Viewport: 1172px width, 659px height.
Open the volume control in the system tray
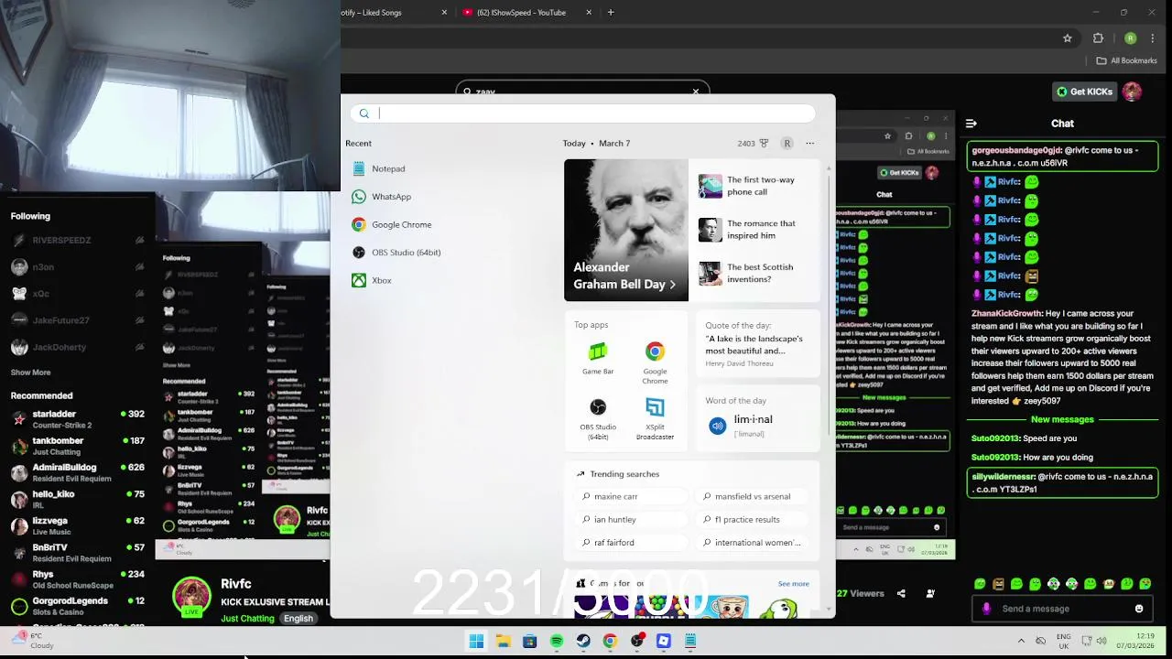coord(1101,641)
